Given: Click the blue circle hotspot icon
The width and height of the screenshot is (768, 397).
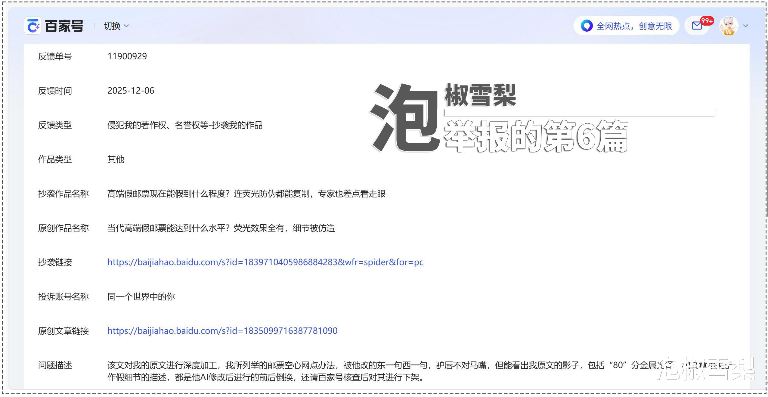Looking at the screenshot, I should pos(587,26).
